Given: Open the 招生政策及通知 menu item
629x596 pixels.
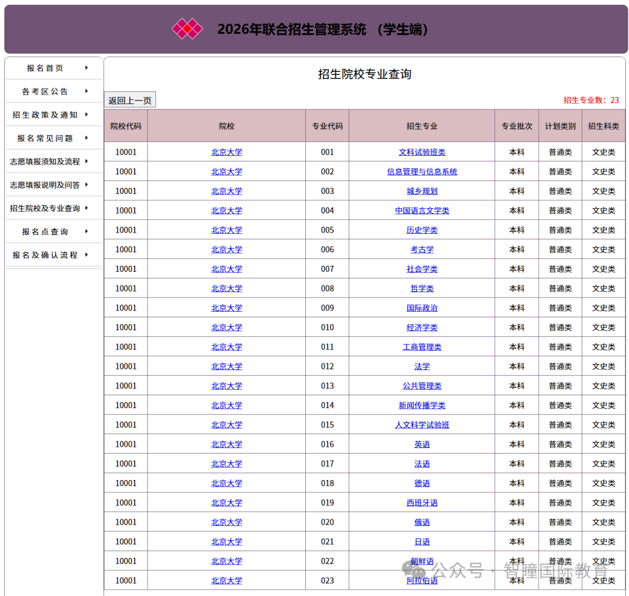Looking at the screenshot, I should 45,115.
